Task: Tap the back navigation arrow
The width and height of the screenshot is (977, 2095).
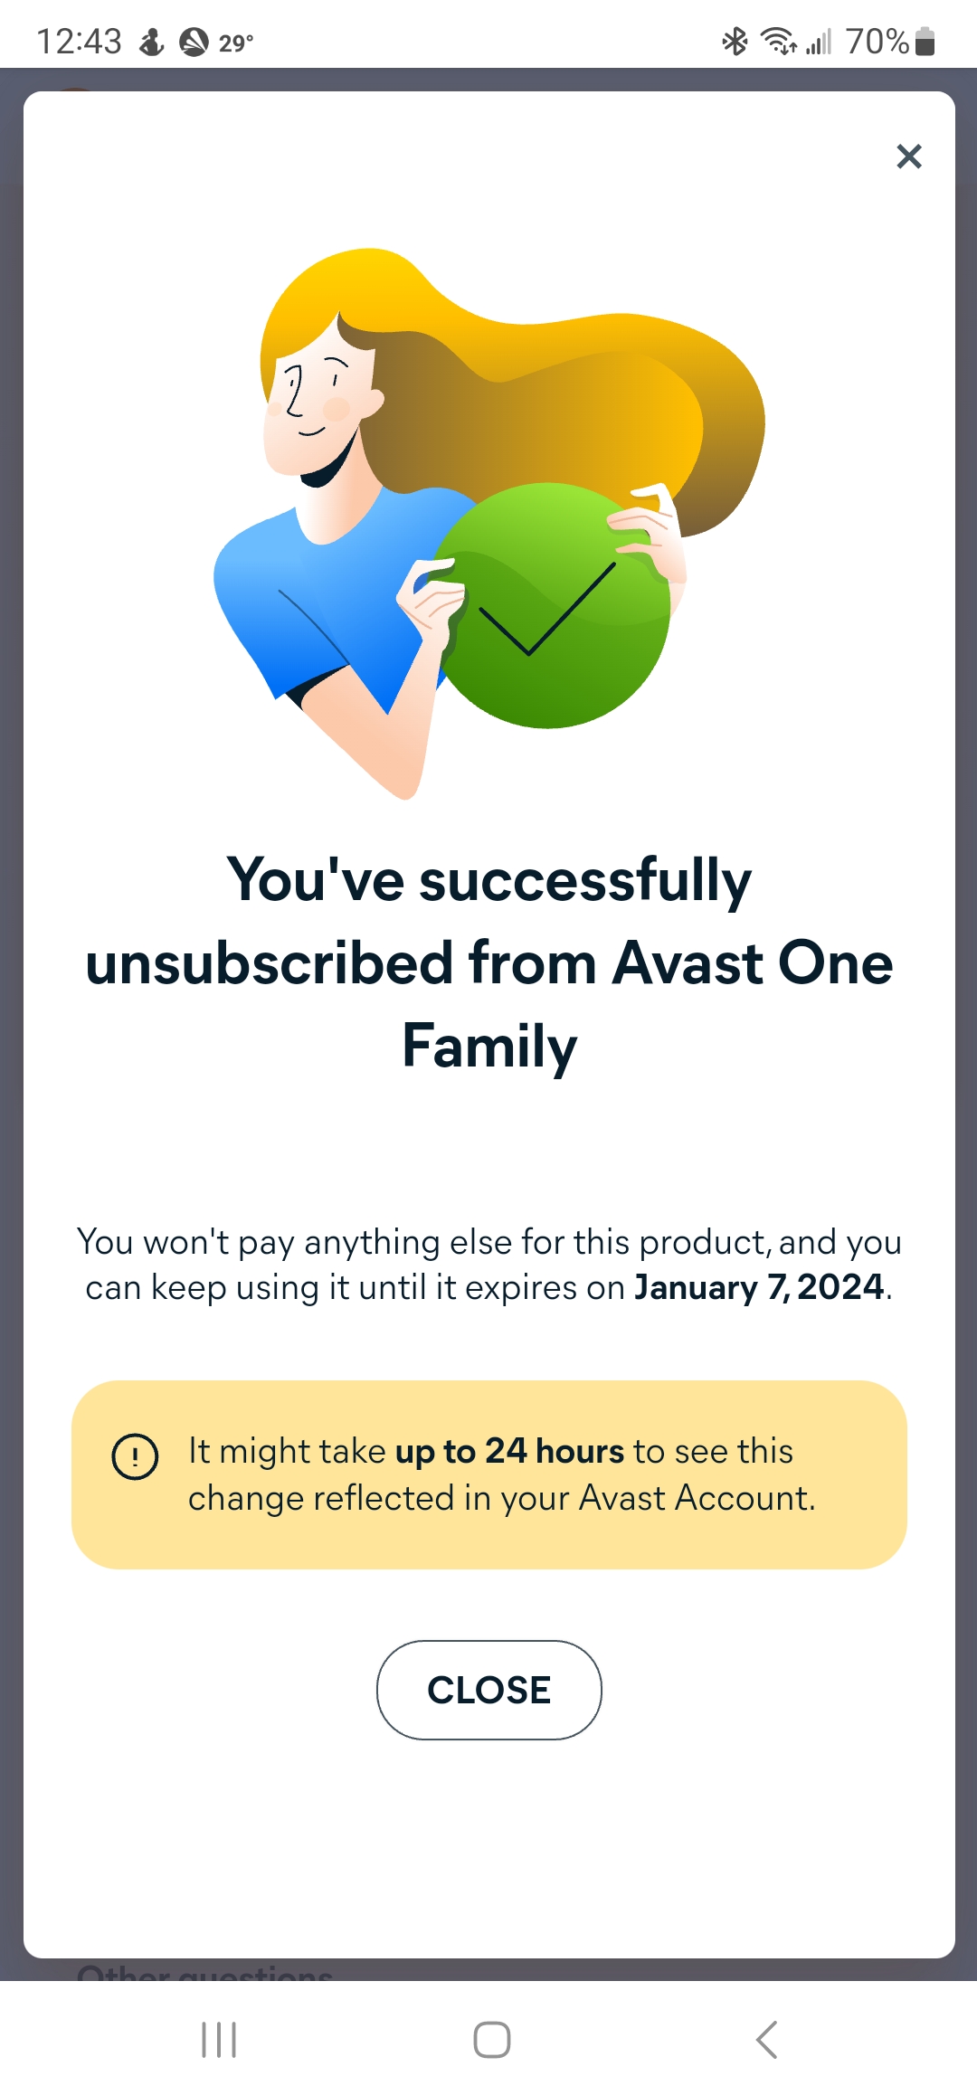Action: (x=766, y=2040)
